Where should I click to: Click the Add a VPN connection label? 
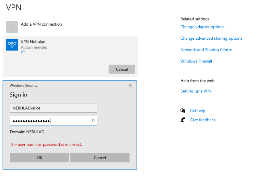pos(42,24)
